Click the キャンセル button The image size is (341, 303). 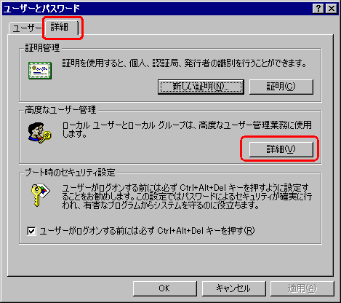[233, 288]
